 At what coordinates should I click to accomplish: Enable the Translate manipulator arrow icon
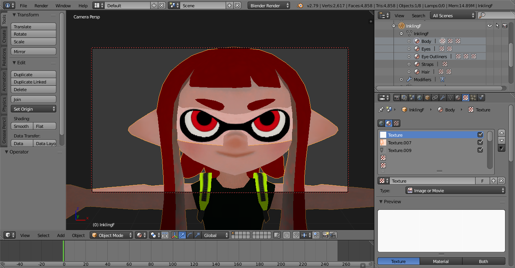coord(182,235)
